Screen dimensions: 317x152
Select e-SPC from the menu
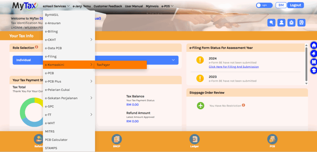click(69, 106)
